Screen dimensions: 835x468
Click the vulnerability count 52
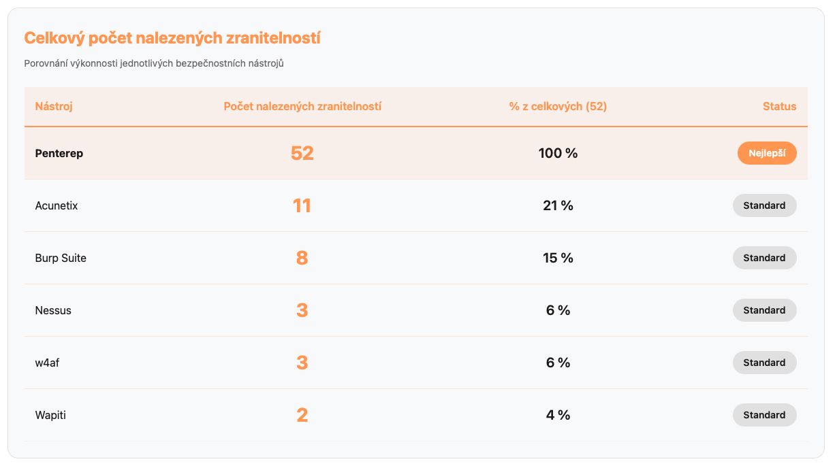point(302,153)
